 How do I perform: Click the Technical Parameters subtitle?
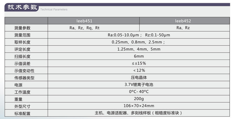coord(54,9)
